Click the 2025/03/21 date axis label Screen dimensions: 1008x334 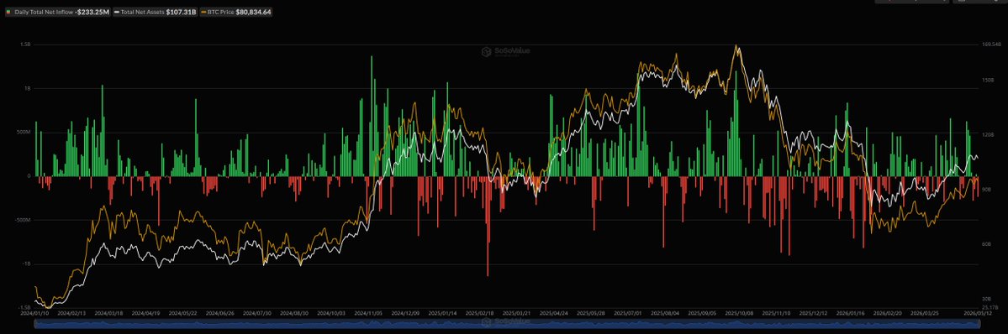(x=516, y=314)
